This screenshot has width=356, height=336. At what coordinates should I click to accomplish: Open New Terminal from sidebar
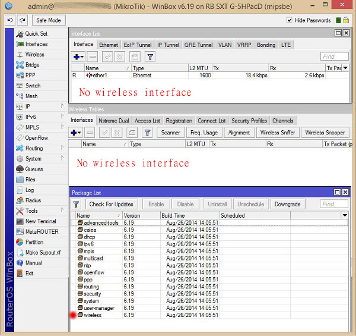click(x=40, y=221)
